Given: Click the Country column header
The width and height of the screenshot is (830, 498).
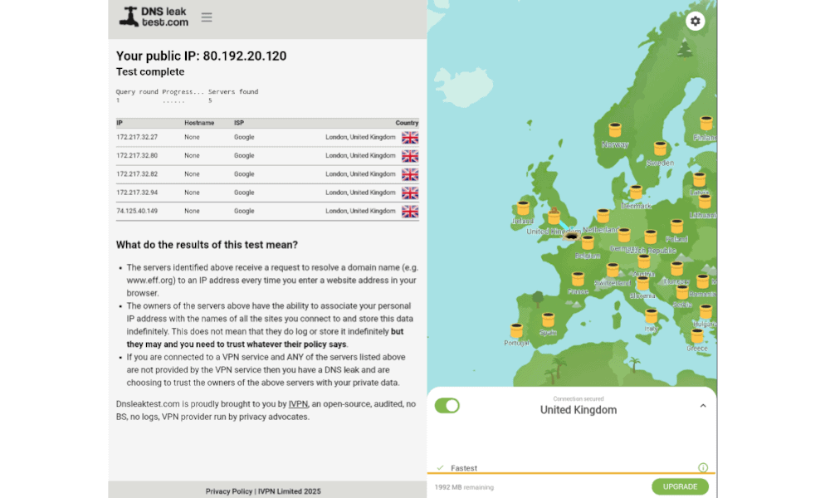Looking at the screenshot, I should [407, 123].
